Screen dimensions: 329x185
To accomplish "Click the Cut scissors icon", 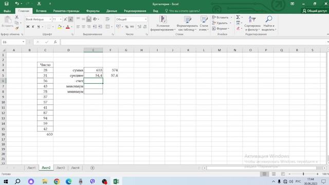I will [x=17, y=17].
